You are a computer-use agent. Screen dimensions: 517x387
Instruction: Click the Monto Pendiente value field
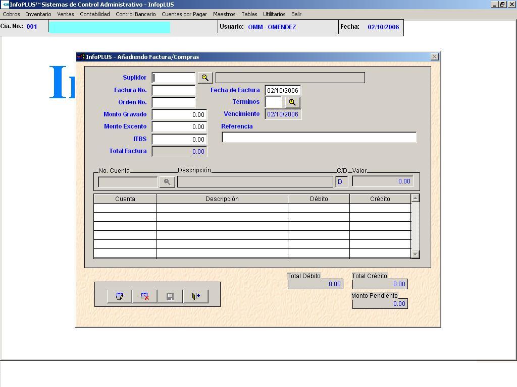click(x=380, y=303)
